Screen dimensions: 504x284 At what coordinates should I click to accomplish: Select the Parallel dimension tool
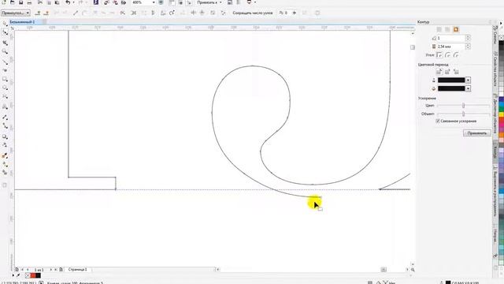click(5, 118)
